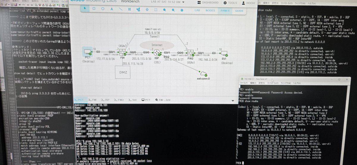Select the FW firewall node
The width and height of the screenshot is (357, 165).
(x=123, y=53)
